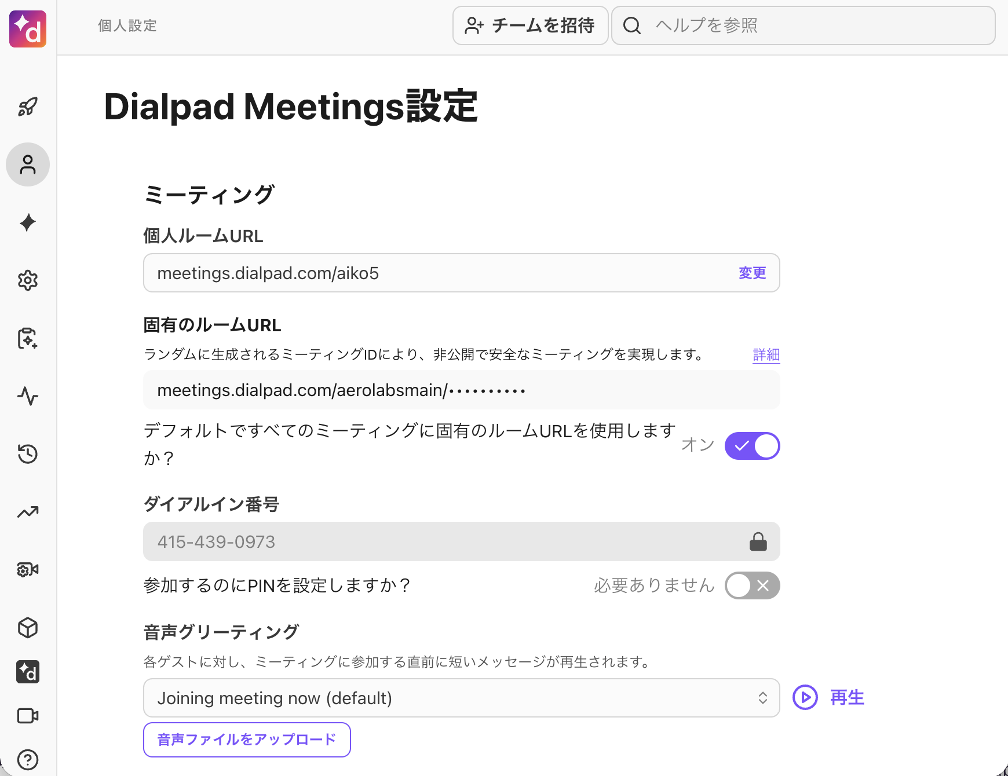This screenshot has height=776, width=1008.
Task: Select the person profile settings icon
Action: point(28,164)
